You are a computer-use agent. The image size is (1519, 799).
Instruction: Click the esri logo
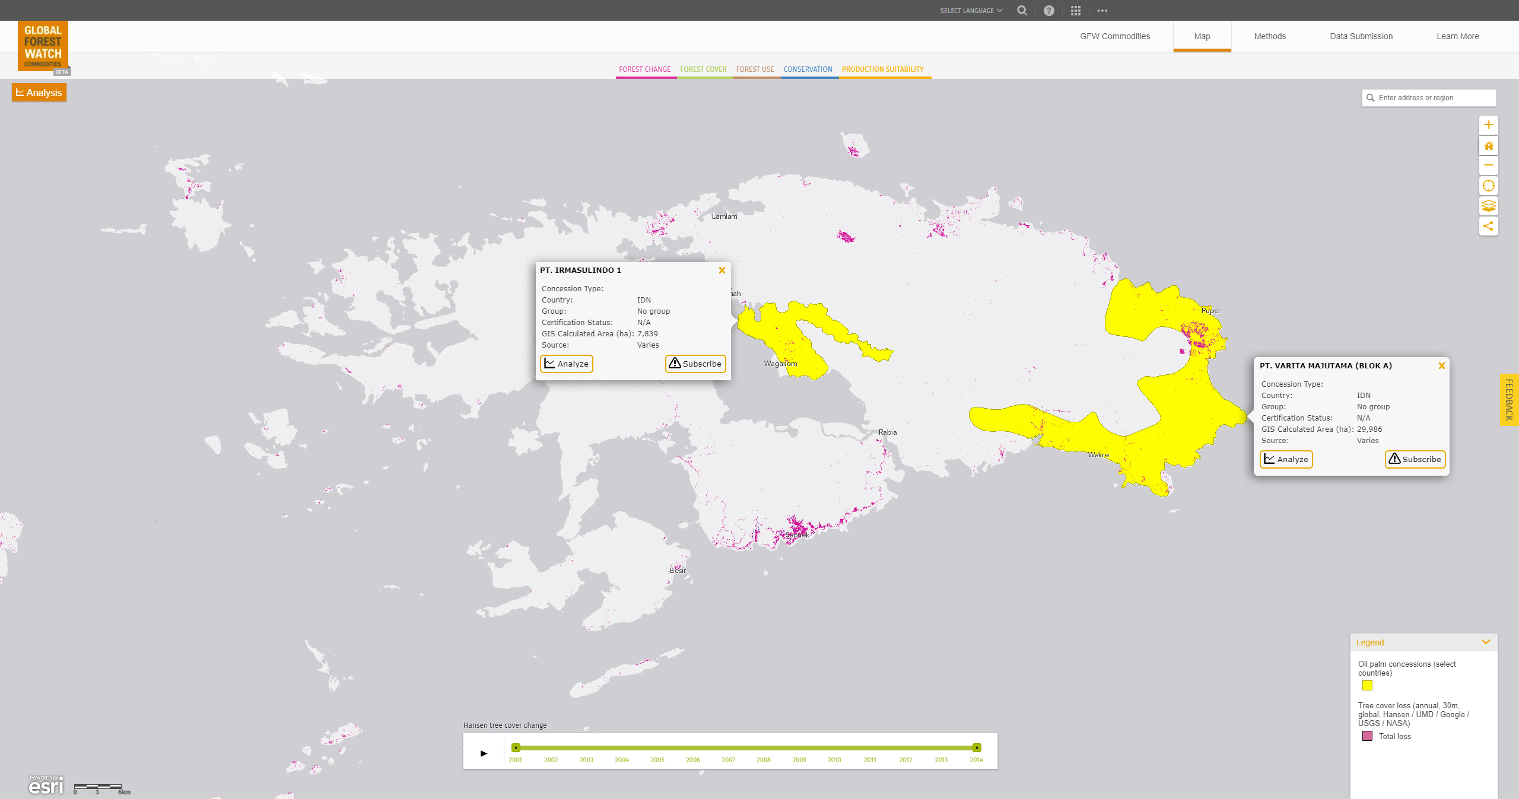pyautogui.click(x=46, y=785)
